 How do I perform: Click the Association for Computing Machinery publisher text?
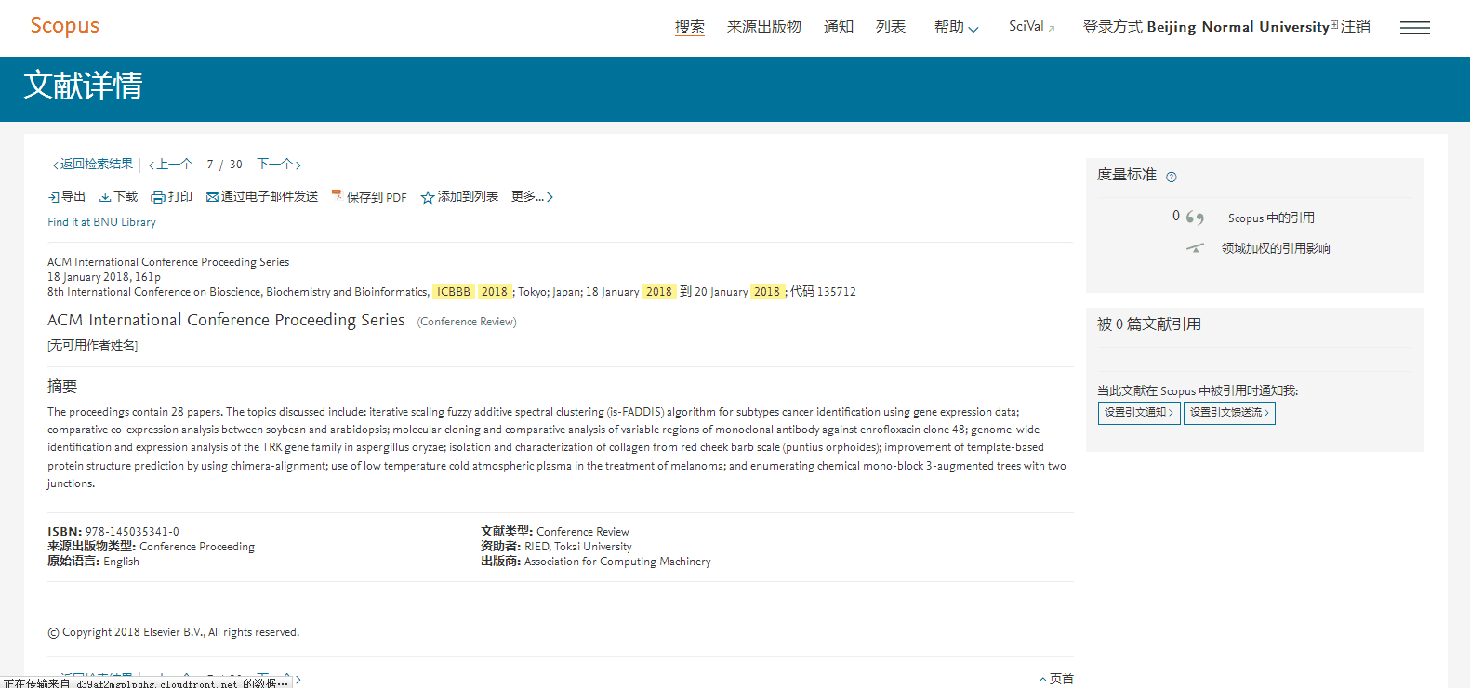click(x=617, y=562)
